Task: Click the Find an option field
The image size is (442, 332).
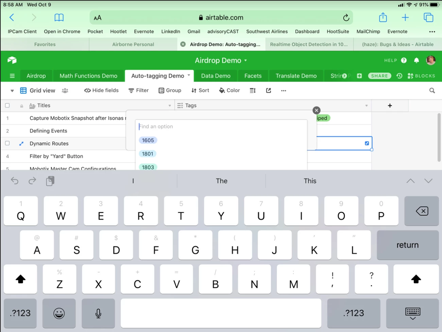Action: click(221, 127)
